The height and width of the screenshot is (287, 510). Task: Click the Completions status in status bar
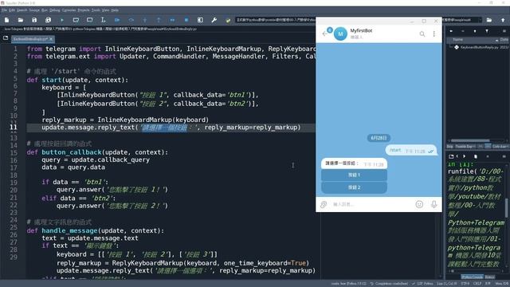click(x=389, y=284)
